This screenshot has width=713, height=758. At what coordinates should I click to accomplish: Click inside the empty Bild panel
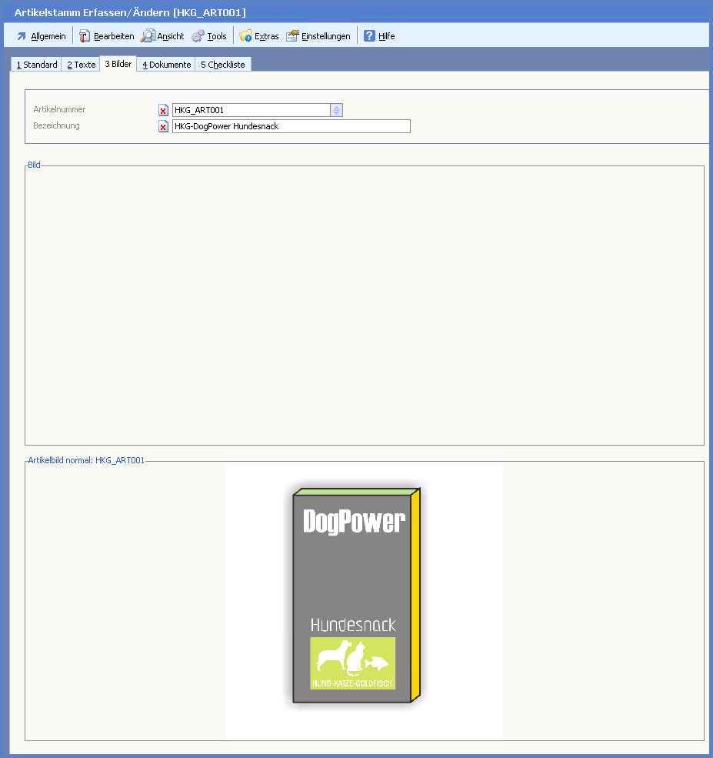pos(364,305)
